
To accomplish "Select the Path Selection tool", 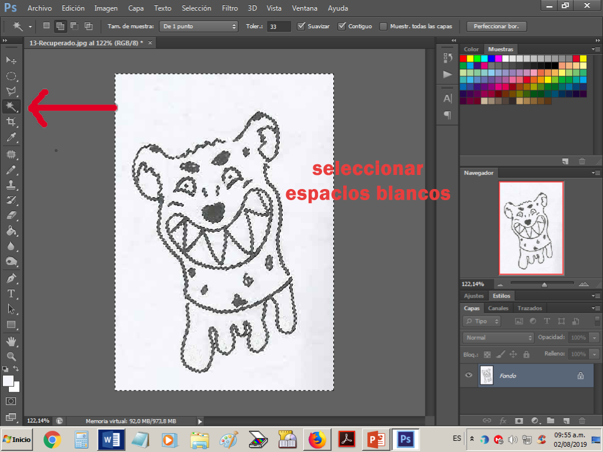I will [x=11, y=309].
